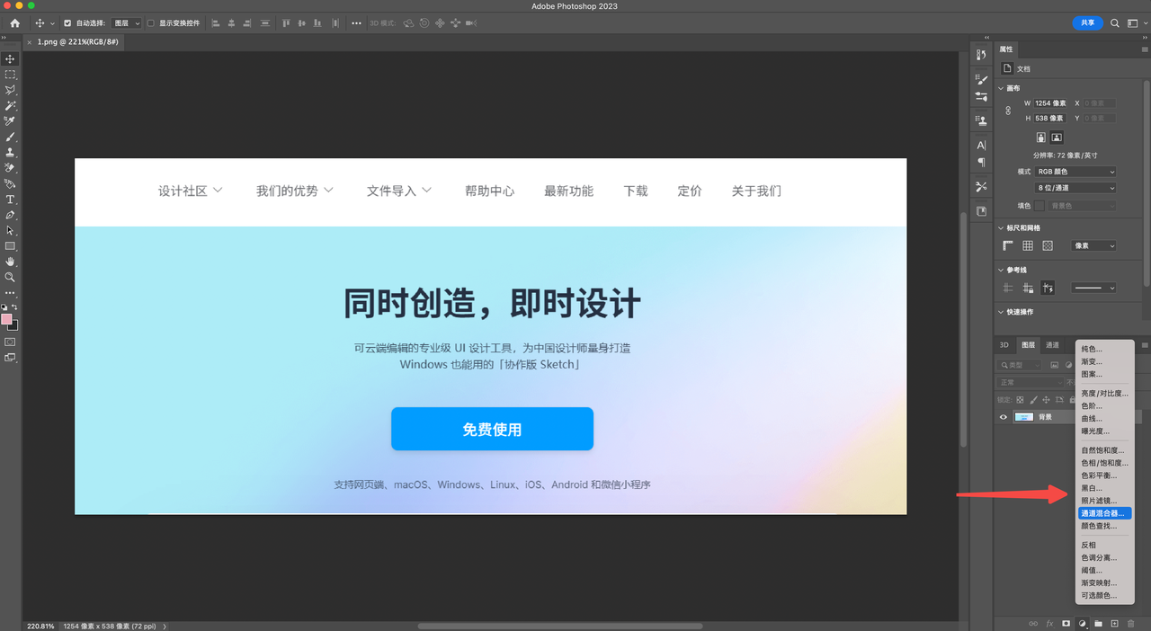
Task: Open the search icon at top right
Action: coord(1115,22)
